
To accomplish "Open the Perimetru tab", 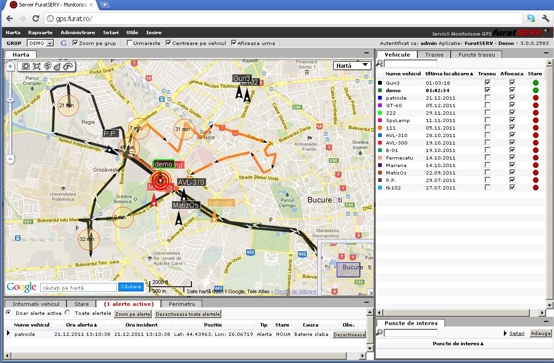I will click(x=182, y=304).
